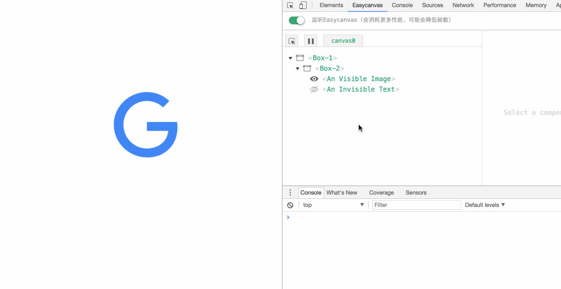Open the What's New drawer tab
Screen dimensions: 561x289
342,192
